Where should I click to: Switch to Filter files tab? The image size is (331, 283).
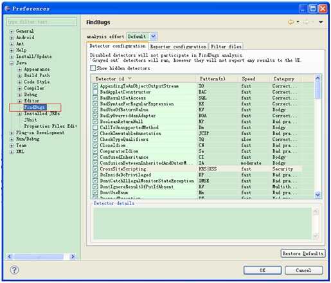click(x=226, y=46)
